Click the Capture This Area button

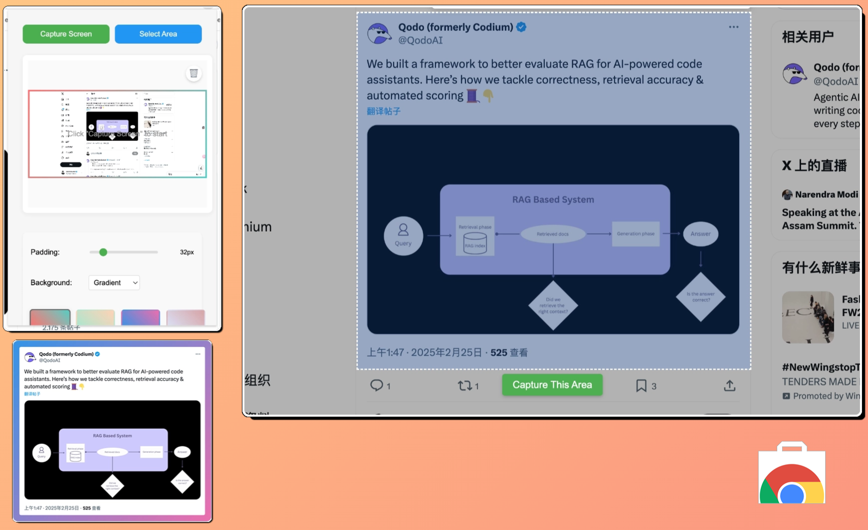coord(552,385)
